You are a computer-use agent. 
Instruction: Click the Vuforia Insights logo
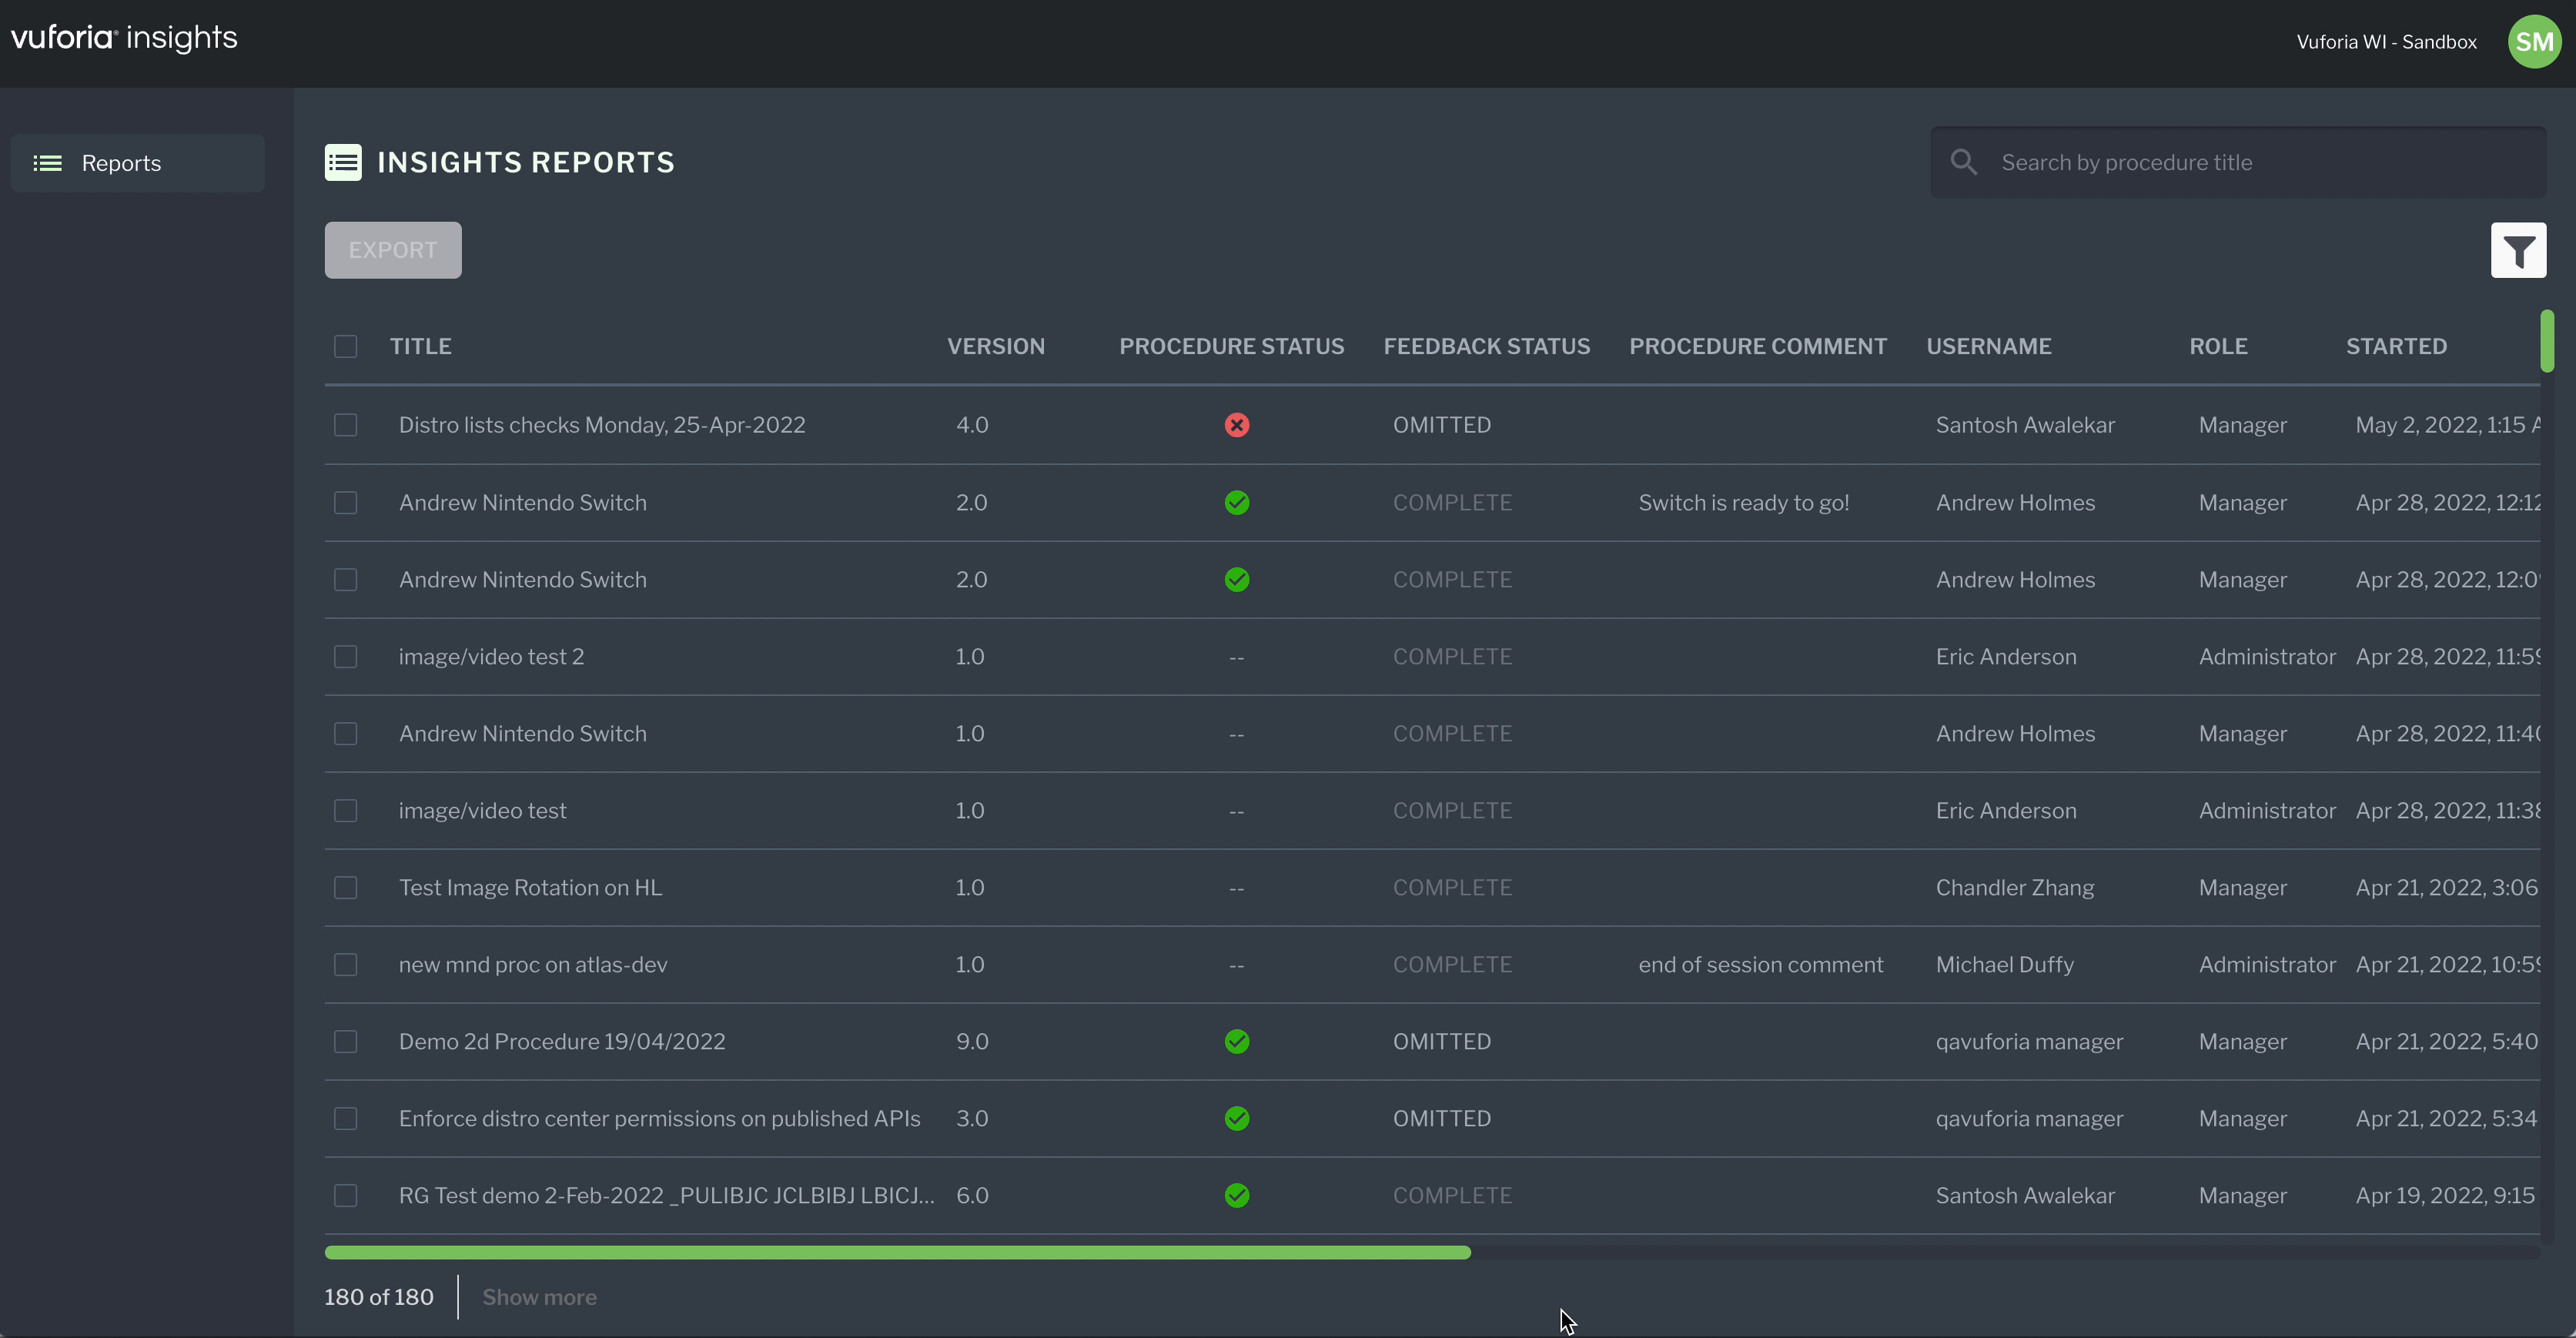[124, 38]
